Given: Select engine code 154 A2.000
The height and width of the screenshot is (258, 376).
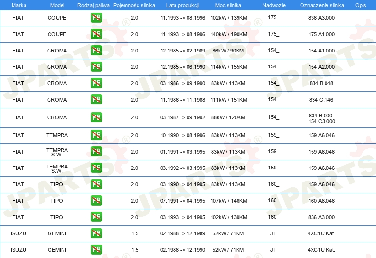Looking at the screenshot, I should click(x=321, y=67).
